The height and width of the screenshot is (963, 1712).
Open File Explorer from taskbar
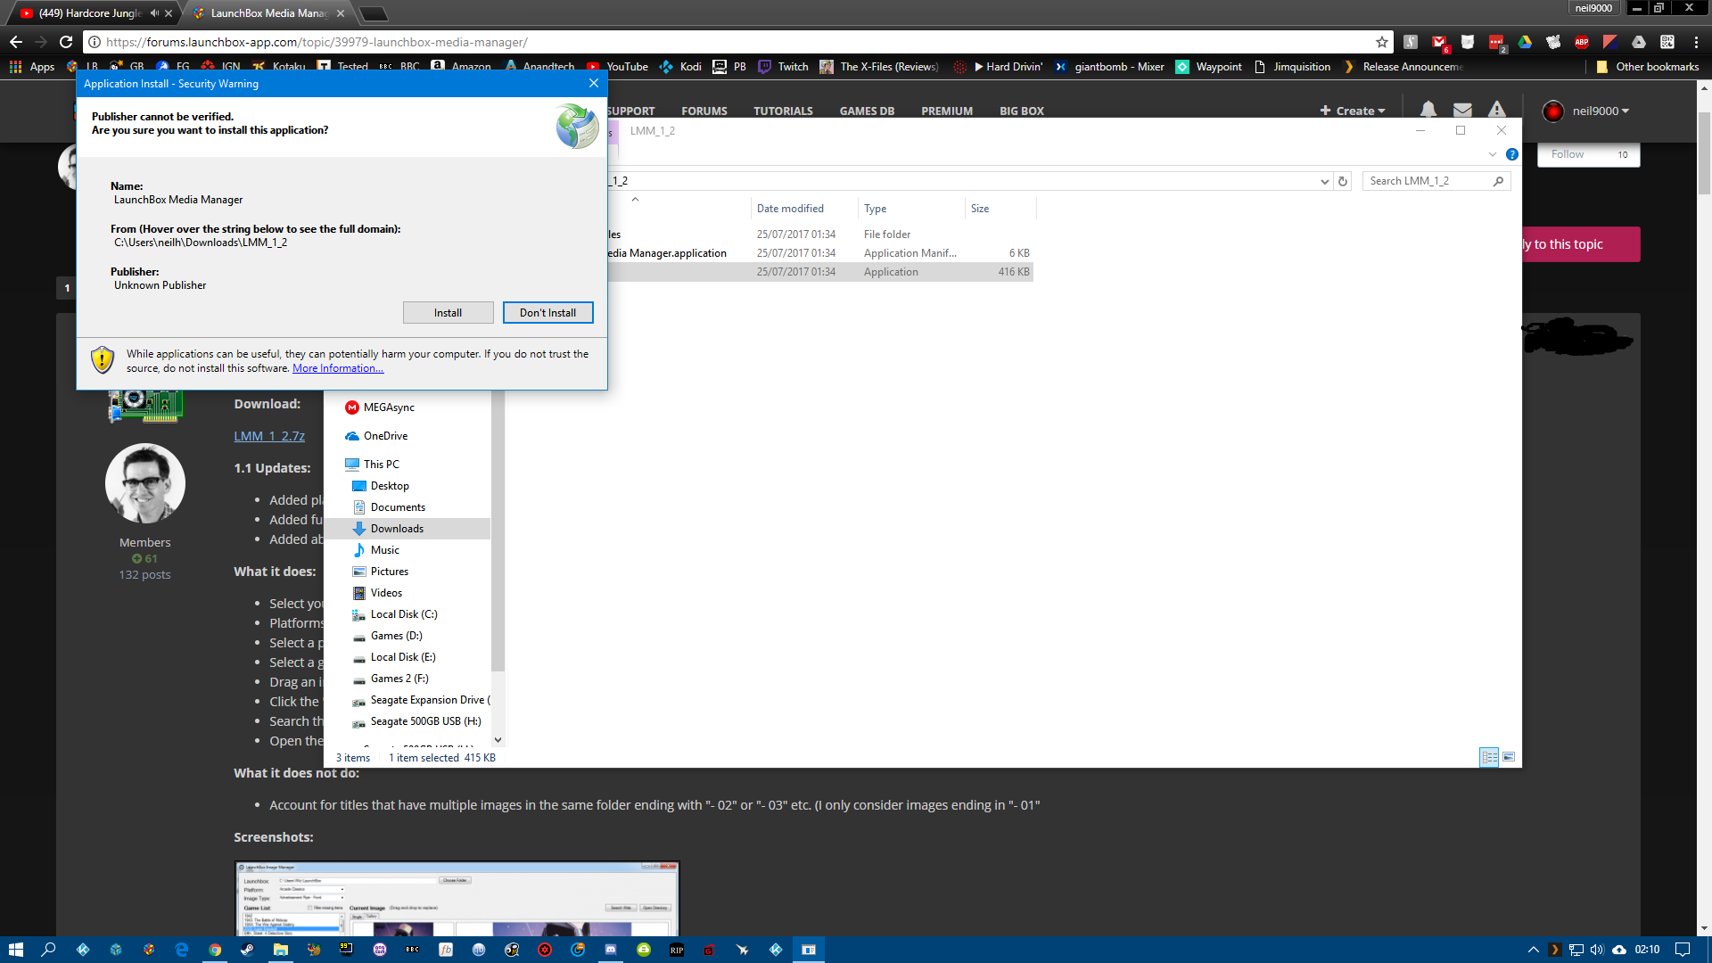pyautogui.click(x=281, y=950)
